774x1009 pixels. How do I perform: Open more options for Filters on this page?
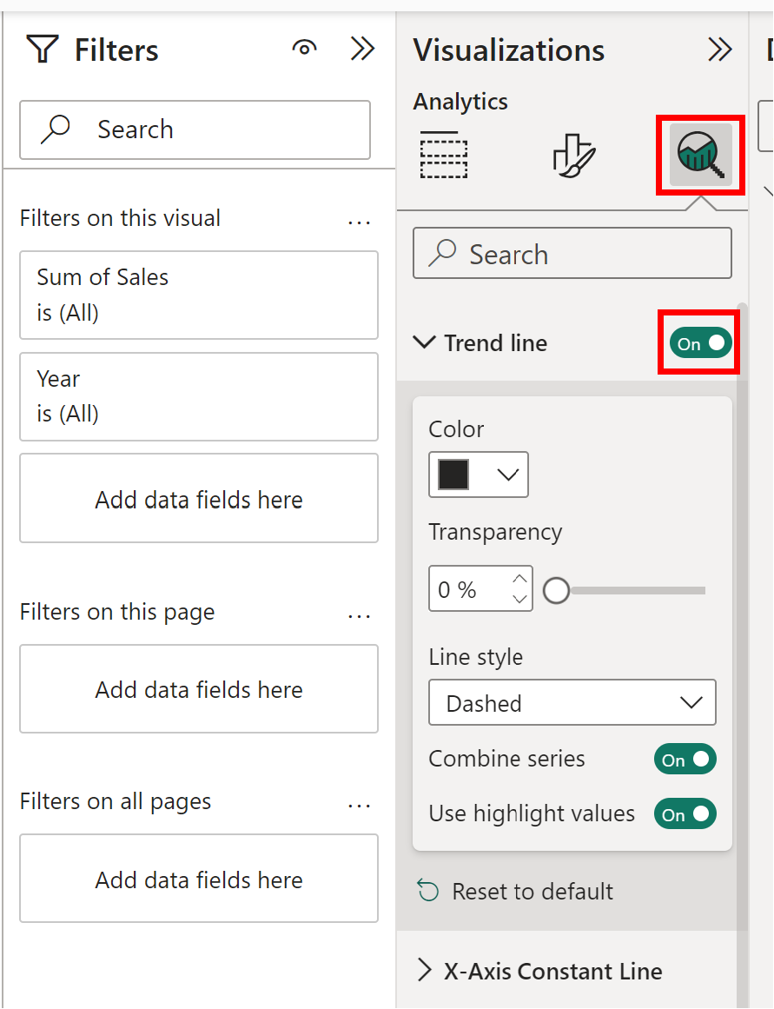point(359,615)
